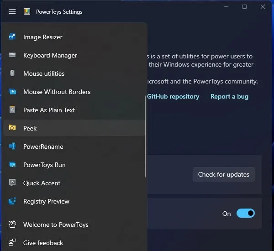Click the Keyboard Manager keyboard icon
Screen dimensions: 274x251
[12, 55]
